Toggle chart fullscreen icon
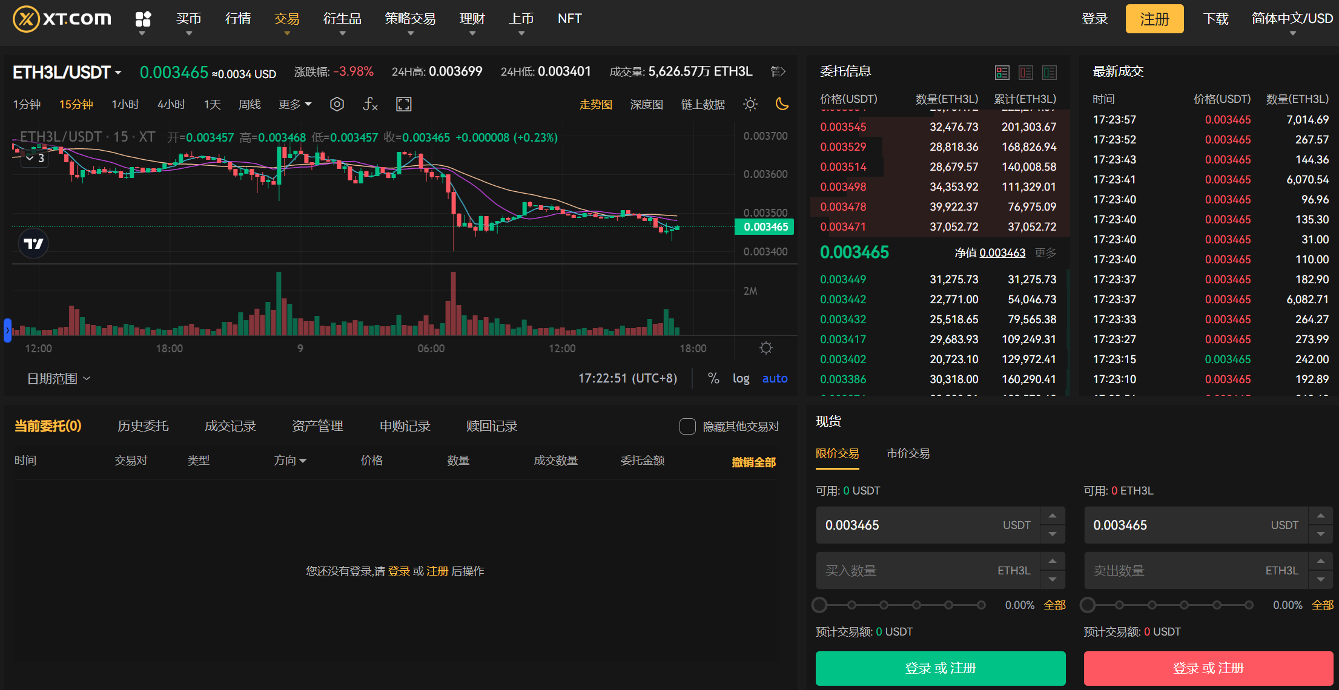 [x=403, y=104]
